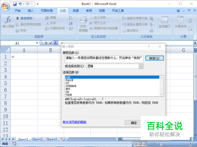
Task: Open 有关该函数的帮助 link
Action: (75, 122)
